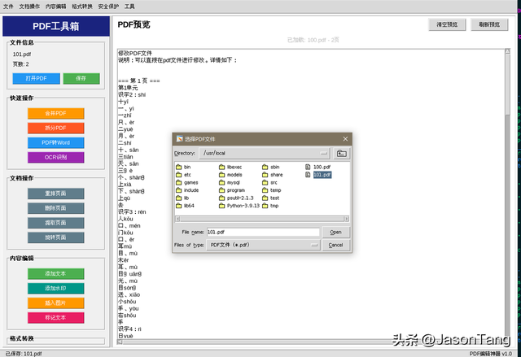Open the temp folder
Viewport: 521px width, 357px height.
point(271,190)
